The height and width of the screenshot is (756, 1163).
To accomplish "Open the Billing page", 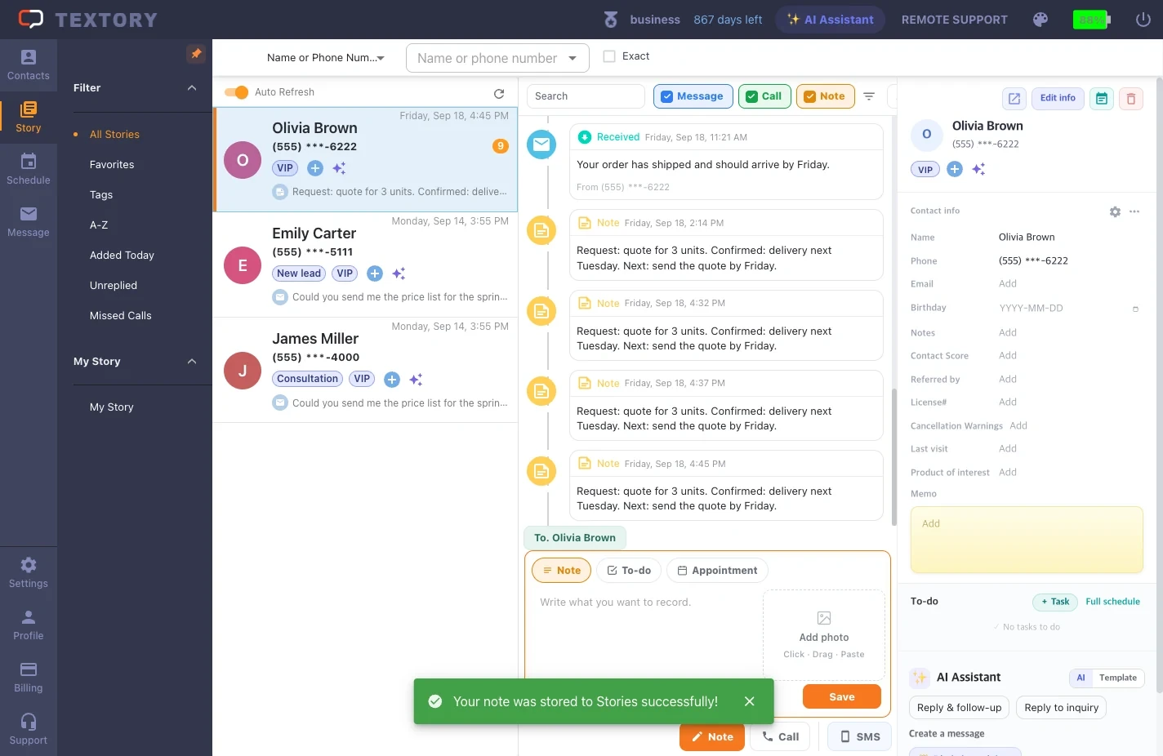I will (x=29, y=678).
